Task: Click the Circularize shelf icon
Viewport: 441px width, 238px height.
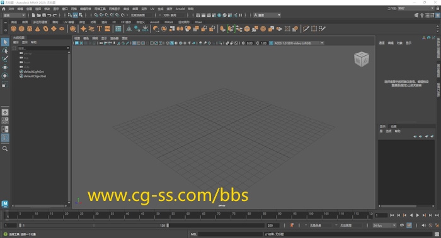Action: tap(263, 29)
